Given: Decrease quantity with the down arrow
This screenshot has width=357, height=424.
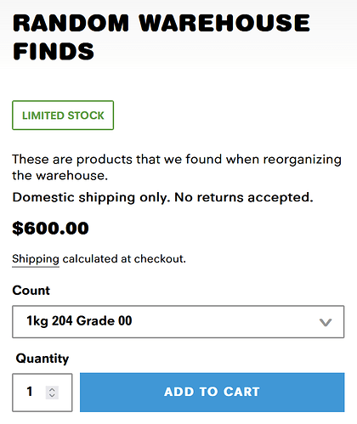Looking at the screenshot, I should click(52, 395).
